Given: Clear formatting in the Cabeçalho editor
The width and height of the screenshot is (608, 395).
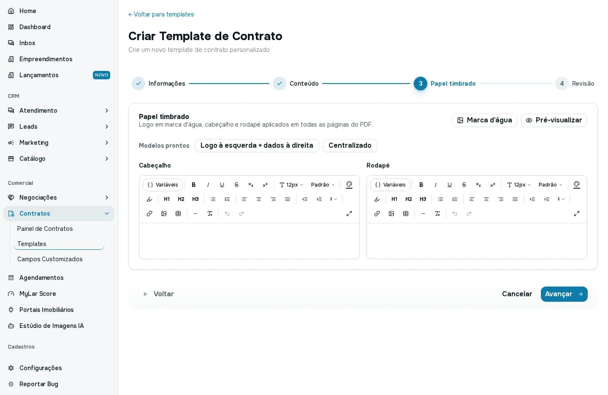Looking at the screenshot, I should 210,214.
